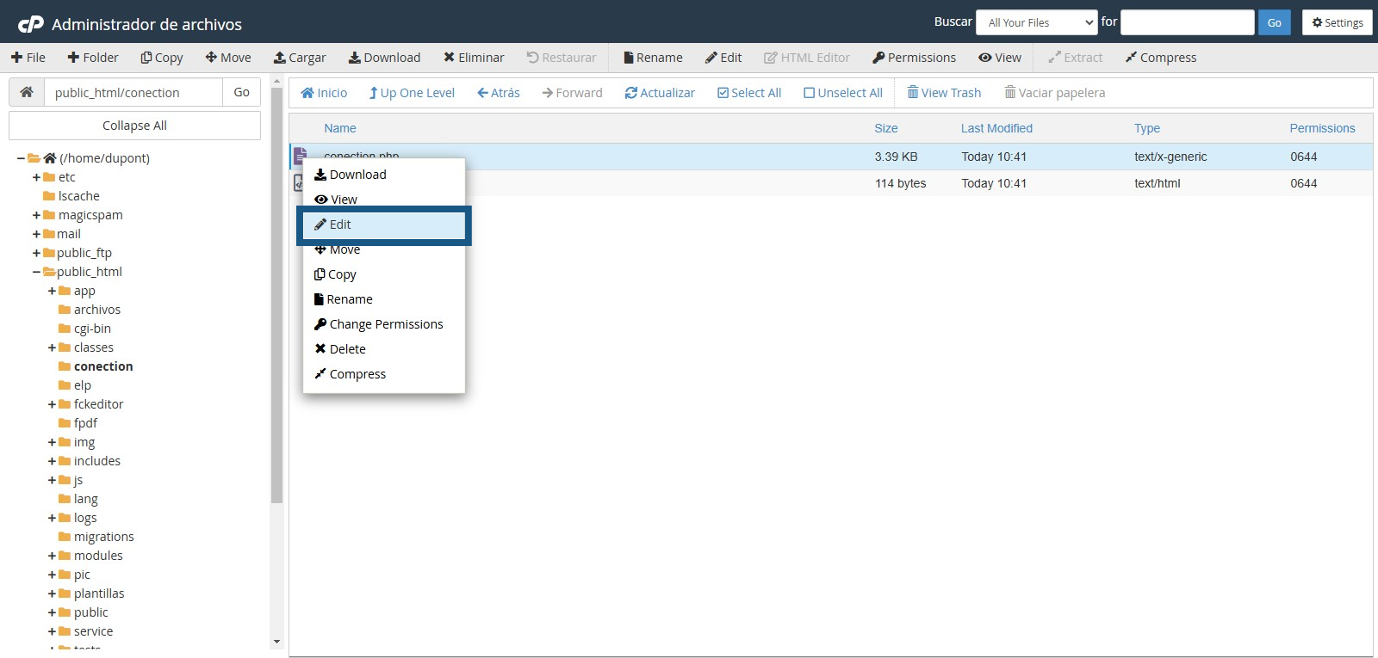The image size is (1378, 658).
Task: Click Forward navigation button
Action: pos(572,93)
